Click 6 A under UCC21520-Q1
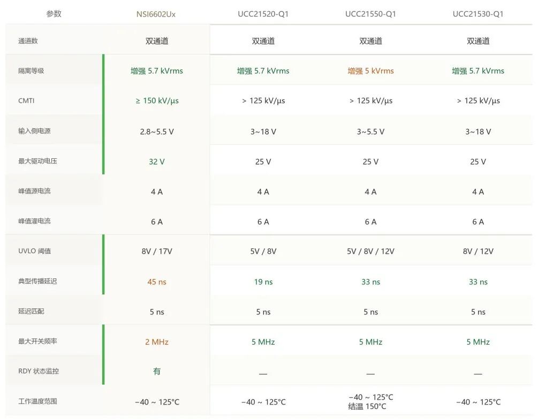538x419 pixels. coord(263,222)
